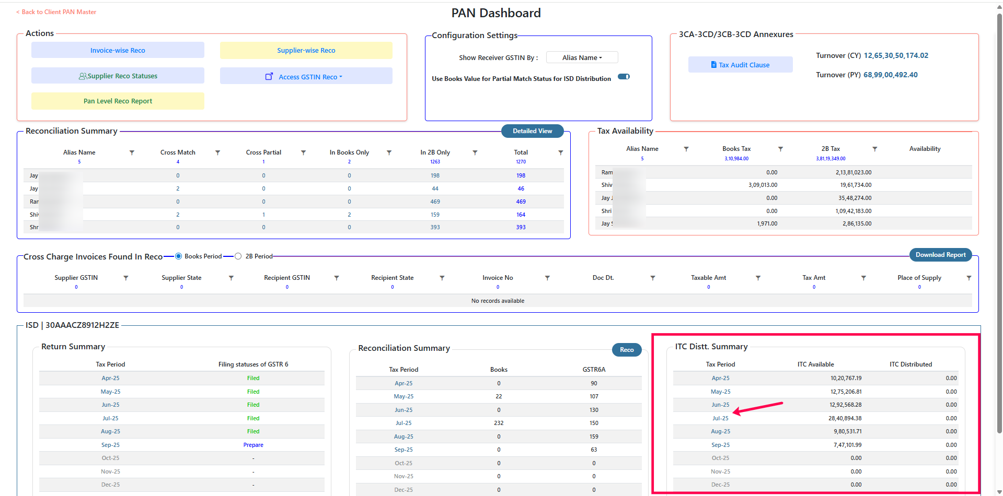Toggle Use Books Value for Partial Match switch

(624, 77)
